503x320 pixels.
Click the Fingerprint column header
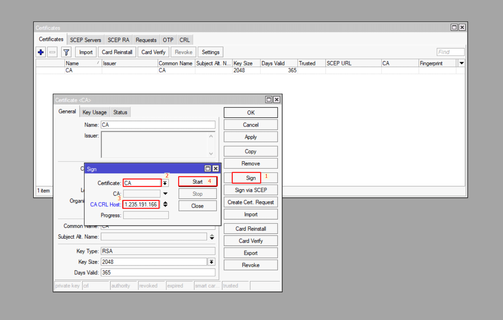point(438,63)
